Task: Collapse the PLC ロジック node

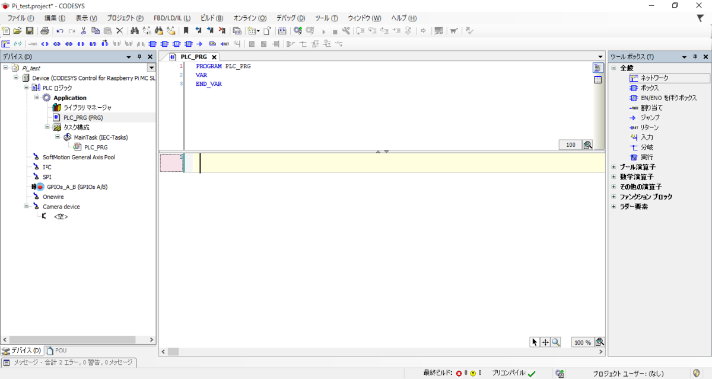Action: pyautogui.click(x=26, y=88)
